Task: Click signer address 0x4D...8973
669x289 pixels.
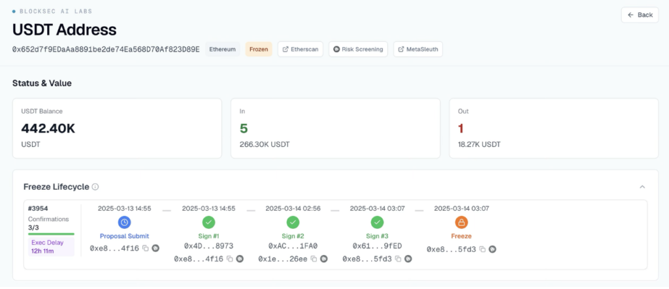Action: pos(208,247)
